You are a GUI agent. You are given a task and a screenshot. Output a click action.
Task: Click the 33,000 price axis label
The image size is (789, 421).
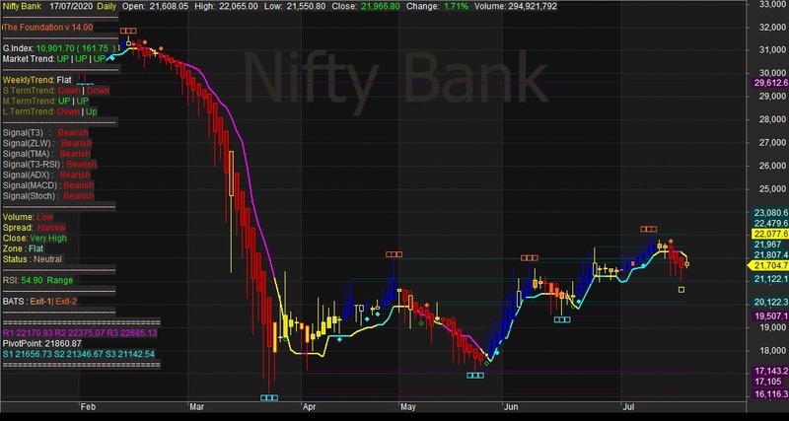pos(773,5)
